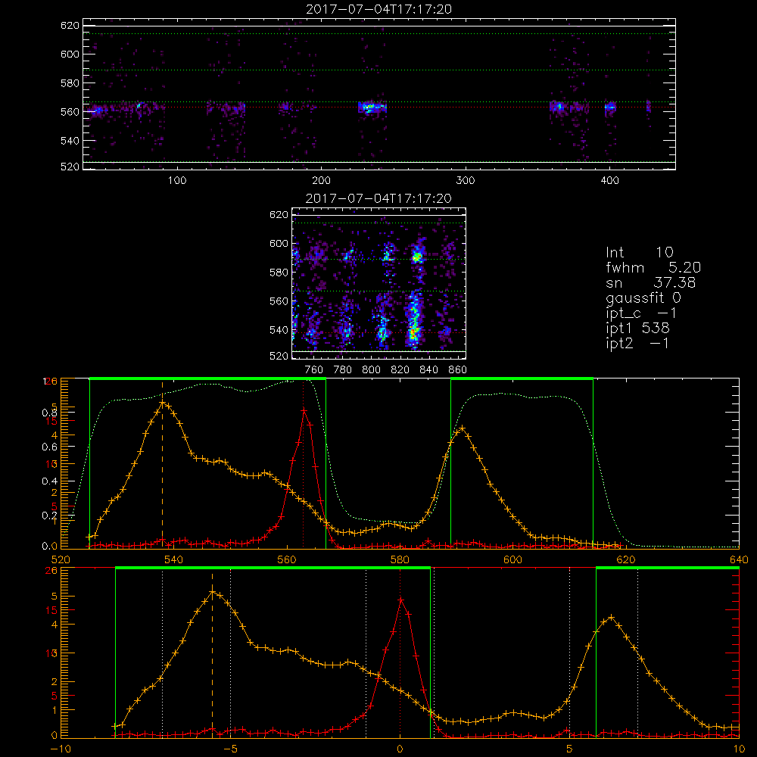
Task: Click the 0.8 y-axis label of the profile plot
Action: (x=49, y=413)
